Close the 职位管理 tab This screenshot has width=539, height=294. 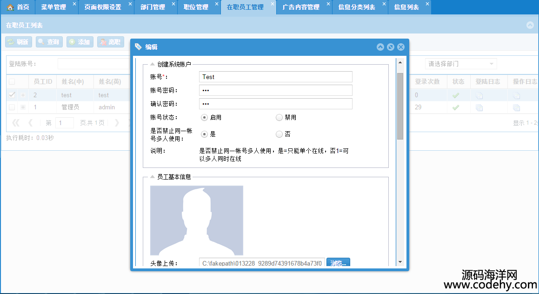217,4
